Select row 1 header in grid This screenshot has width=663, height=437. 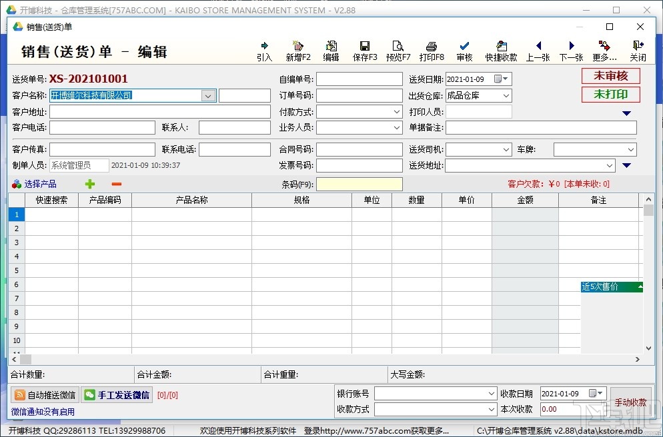[17, 215]
